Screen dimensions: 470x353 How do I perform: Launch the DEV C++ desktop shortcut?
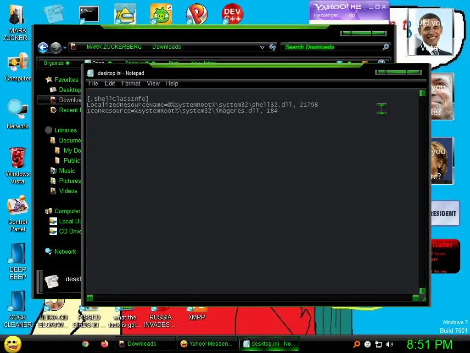(232, 14)
